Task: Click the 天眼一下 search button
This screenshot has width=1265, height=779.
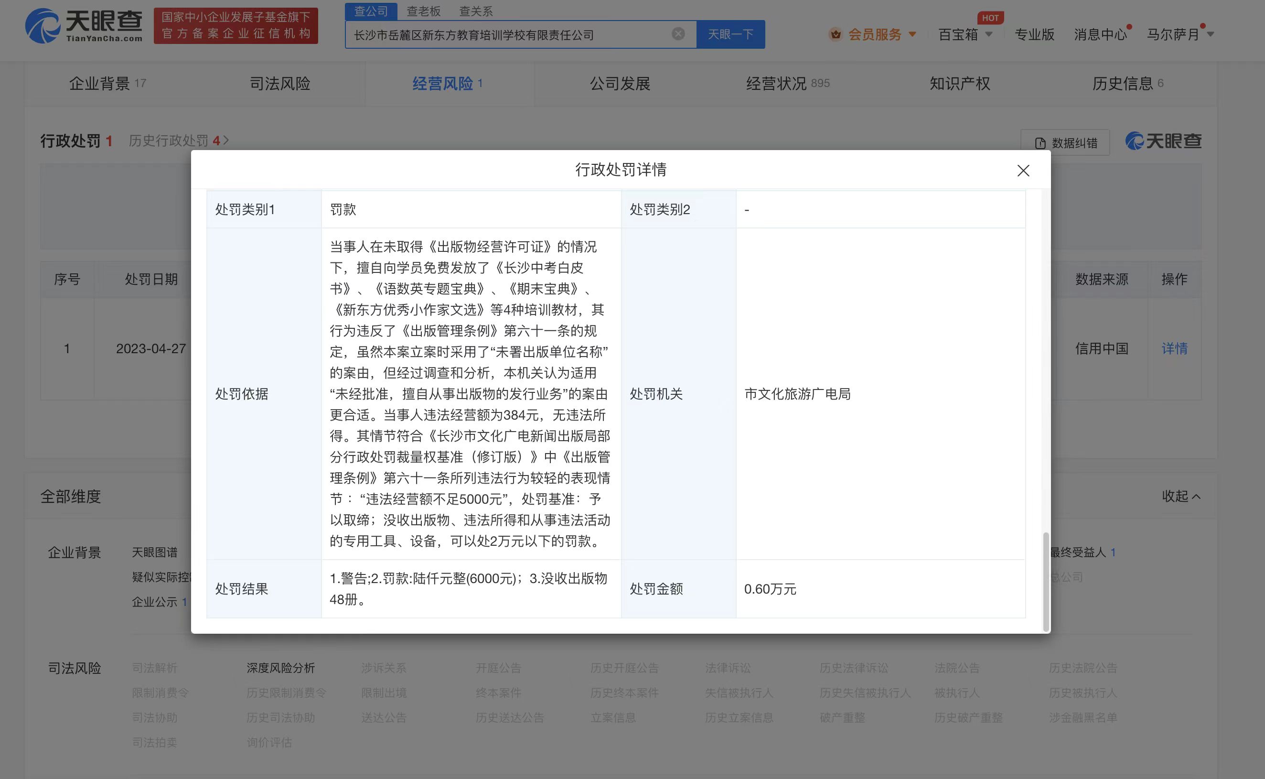Action: (730, 34)
